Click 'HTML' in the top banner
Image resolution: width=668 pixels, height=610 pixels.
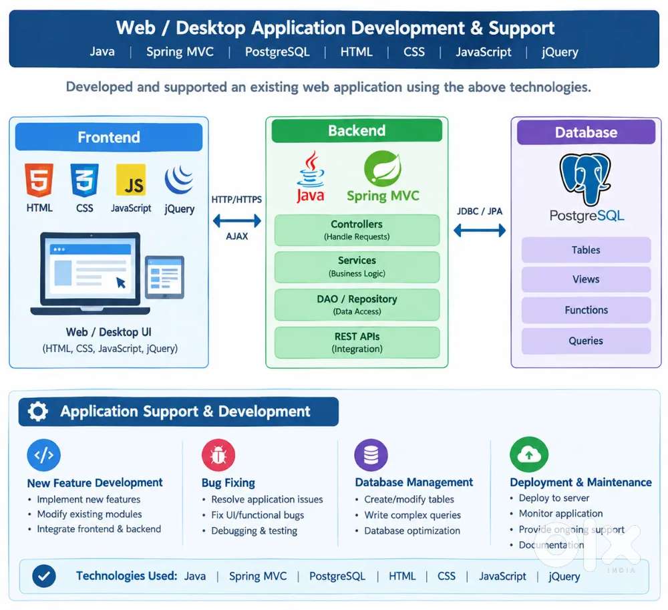click(357, 51)
